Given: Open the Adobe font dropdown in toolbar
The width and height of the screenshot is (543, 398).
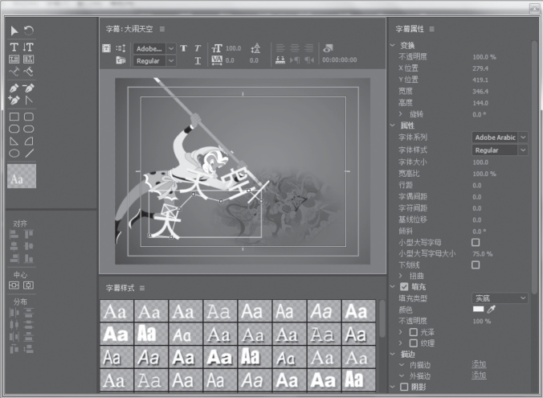Looking at the screenshot, I should coord(154,48).
